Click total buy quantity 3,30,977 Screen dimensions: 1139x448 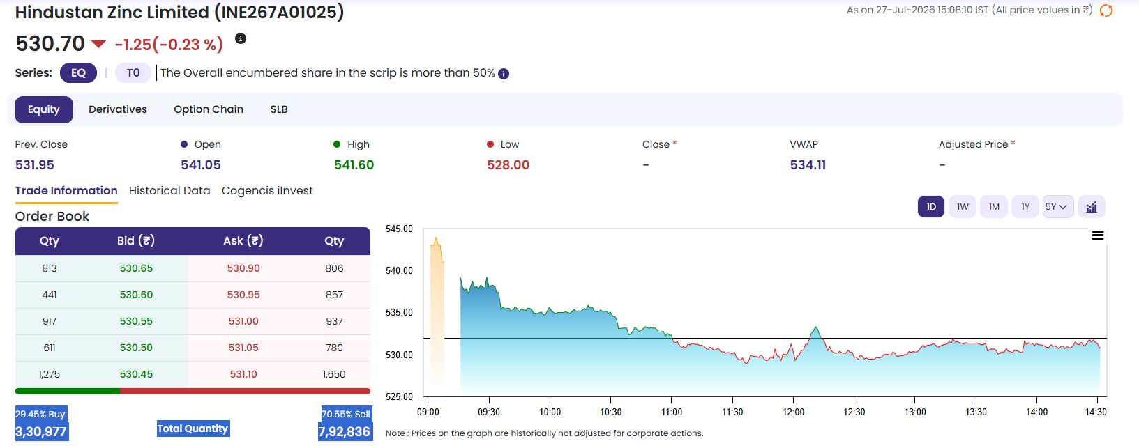click(x=41, y=432)
